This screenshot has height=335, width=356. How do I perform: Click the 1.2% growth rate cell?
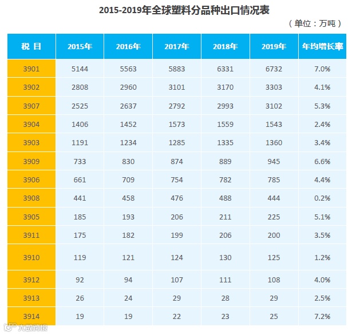(x=322, y=257)
